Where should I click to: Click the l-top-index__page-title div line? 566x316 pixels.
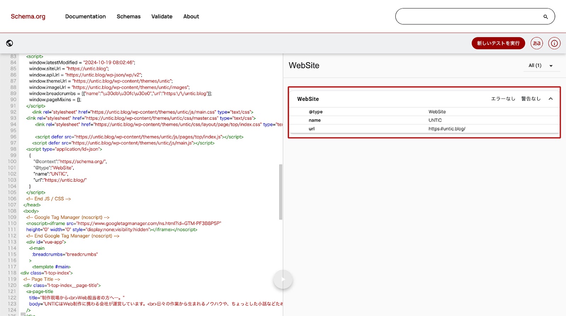[62, 285]
